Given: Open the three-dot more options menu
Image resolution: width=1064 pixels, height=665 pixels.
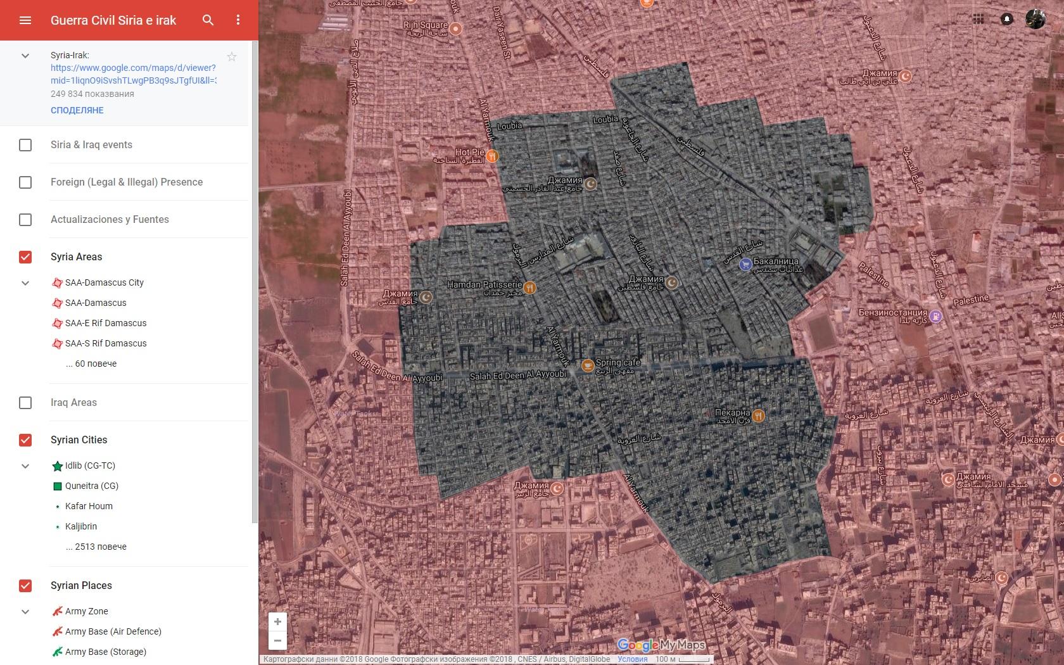Looking at the screenshot, I should (238, 20).
